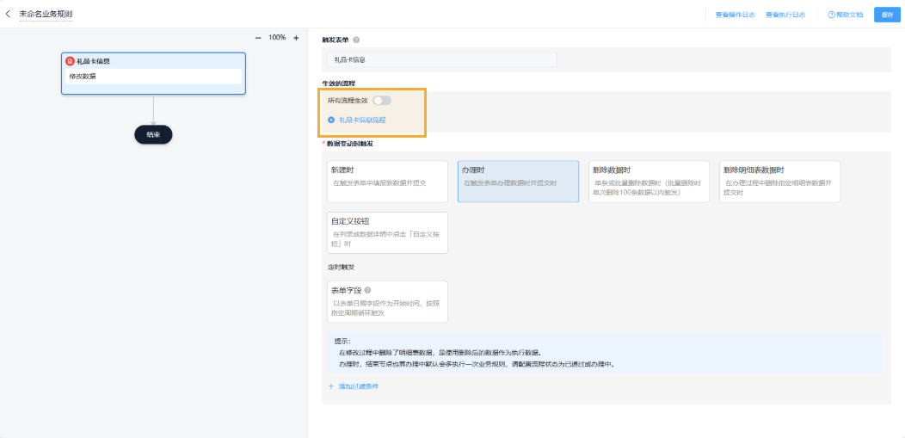Choose the 办理时 trigger card

pyautogui.click(x=518, y=182)
